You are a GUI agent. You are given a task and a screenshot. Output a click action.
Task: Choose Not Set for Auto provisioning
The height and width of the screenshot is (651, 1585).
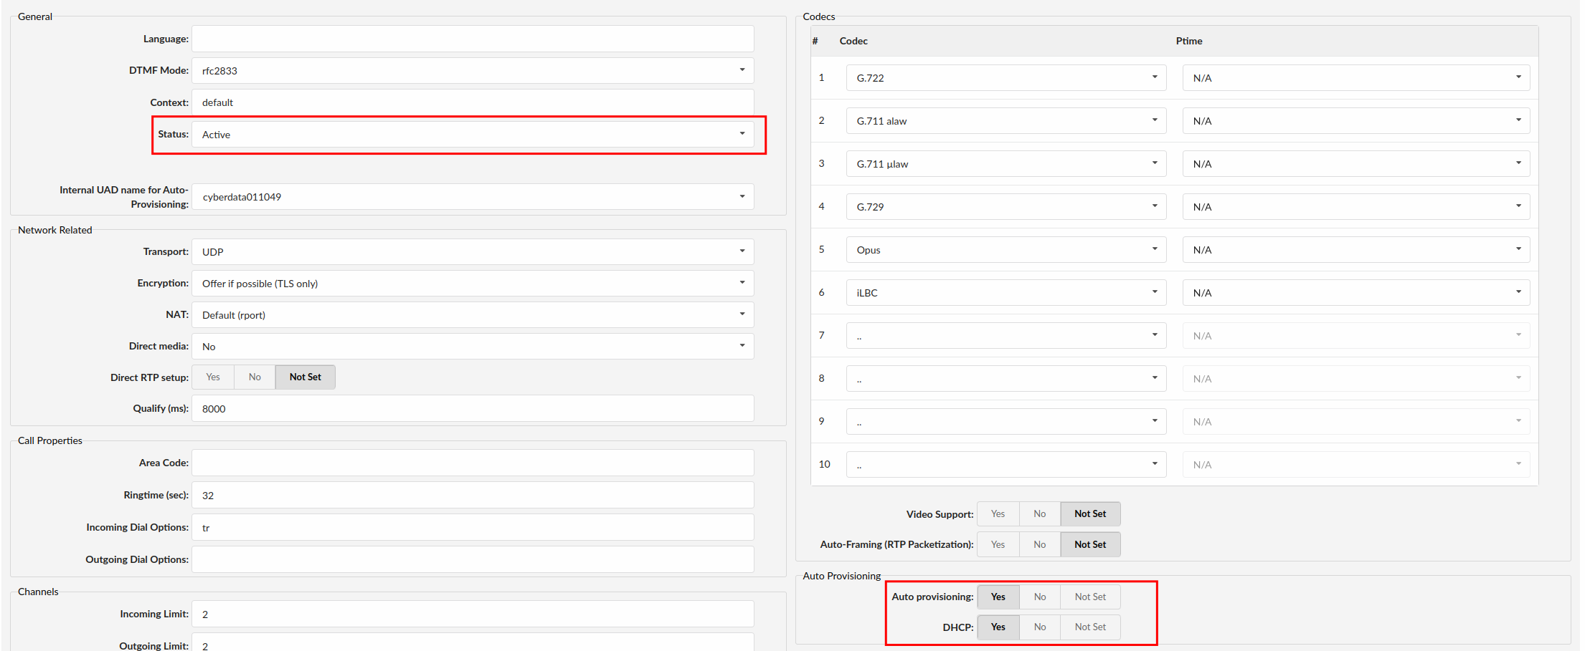[x=1090, y=597]
